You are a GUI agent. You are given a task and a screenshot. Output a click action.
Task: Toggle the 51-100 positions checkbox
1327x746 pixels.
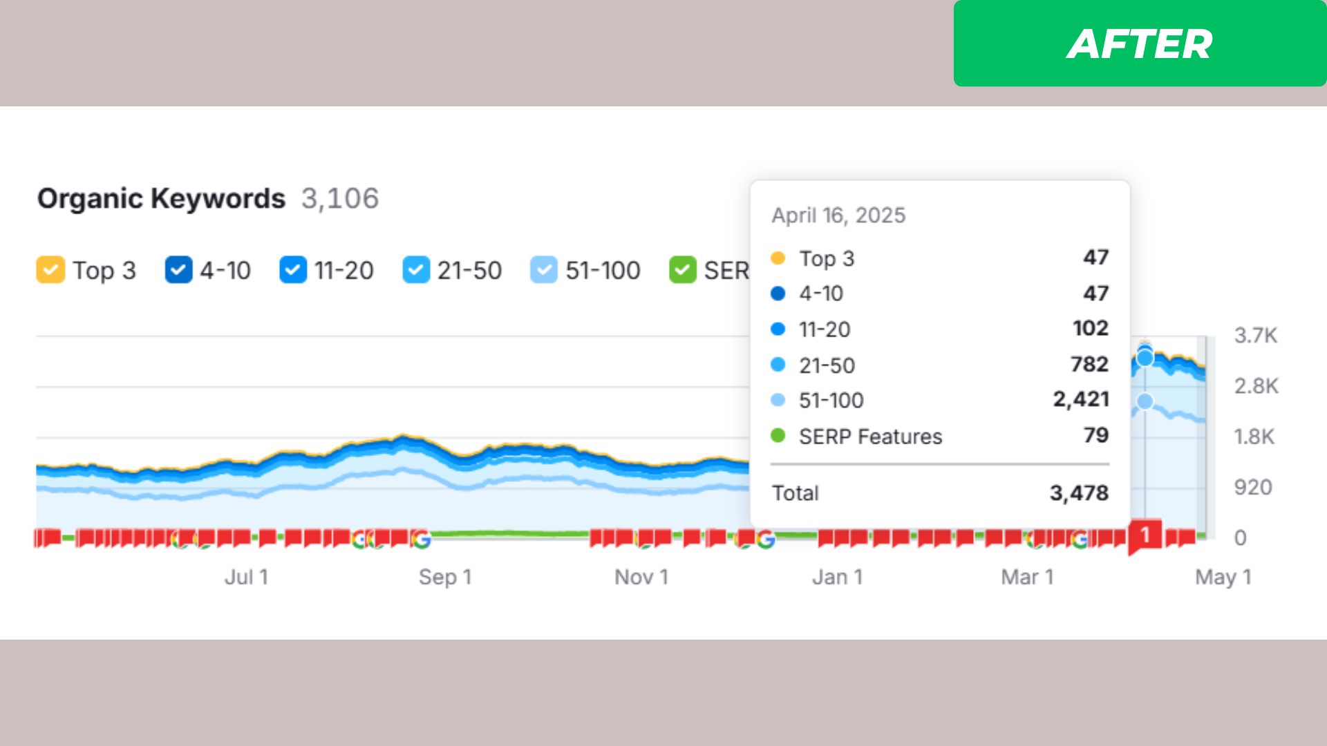(544, 270)
